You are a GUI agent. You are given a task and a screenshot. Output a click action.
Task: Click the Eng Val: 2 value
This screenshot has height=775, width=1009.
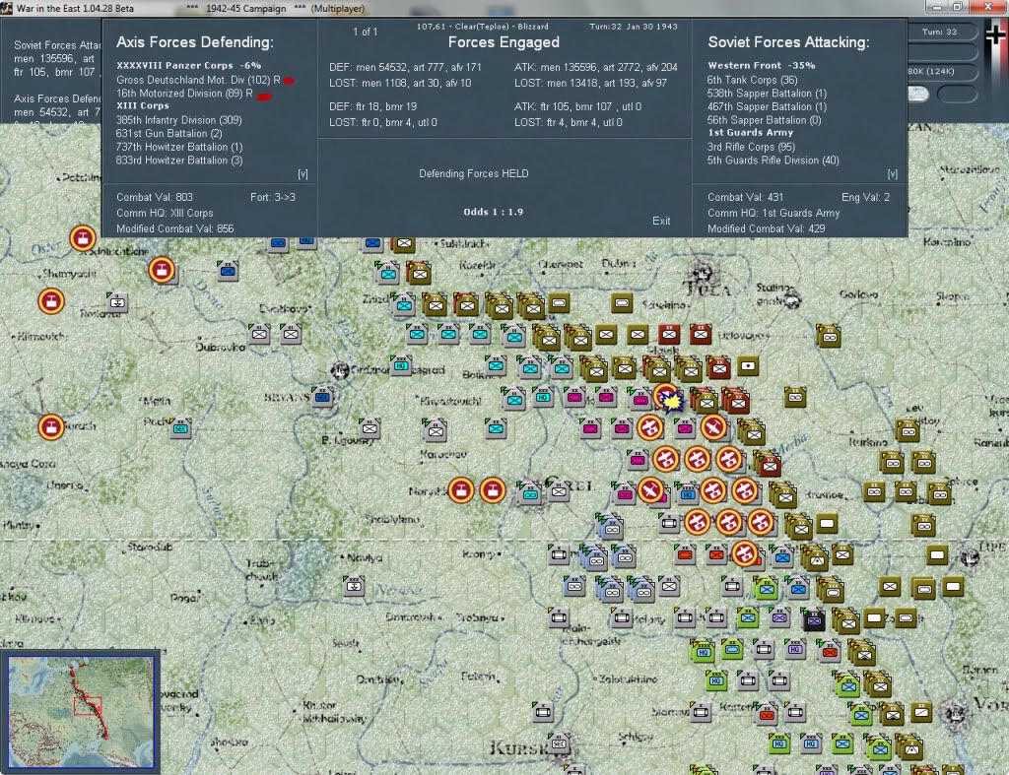coord(865,197)
